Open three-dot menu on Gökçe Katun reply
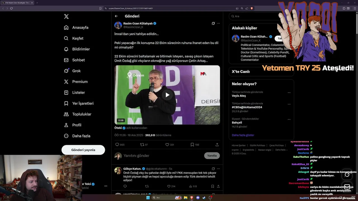 click(x=218, y=169)
